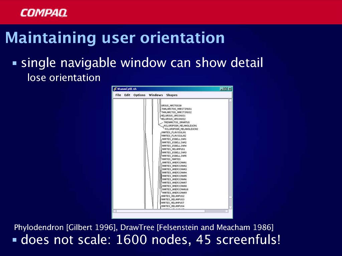Open the Edit menu

127,95
